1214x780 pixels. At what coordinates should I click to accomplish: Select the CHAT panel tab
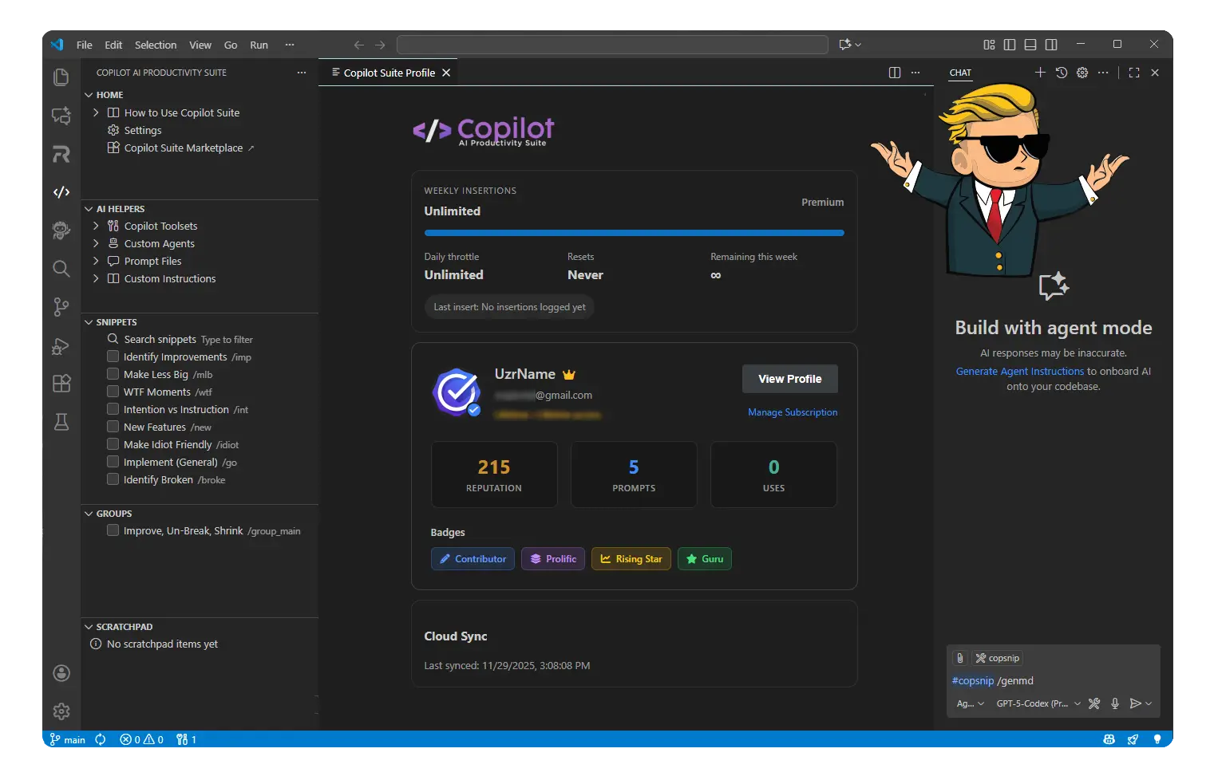pos(960,73)
